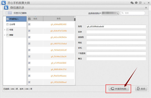The image size is (151, 98).
Task: Toggle the 仅显示已删除 OFF switch
Action: tap(9, 13)
